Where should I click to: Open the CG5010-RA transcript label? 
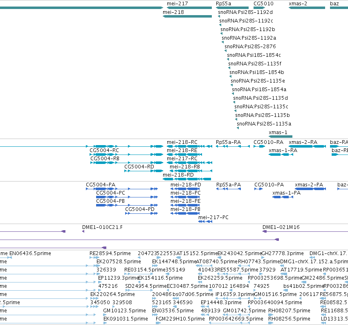[268, 142]
